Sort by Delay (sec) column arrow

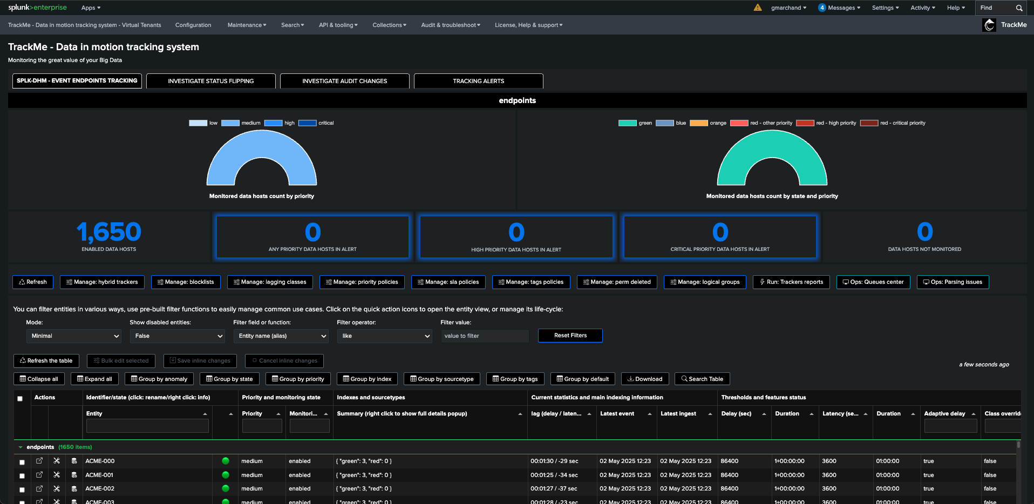pos(764,414)
